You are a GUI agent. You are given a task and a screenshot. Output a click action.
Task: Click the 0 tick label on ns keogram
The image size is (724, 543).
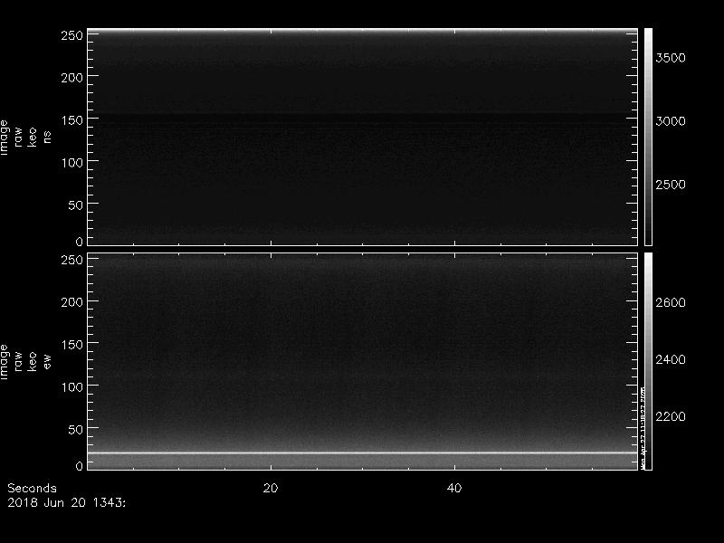point(80,242)
